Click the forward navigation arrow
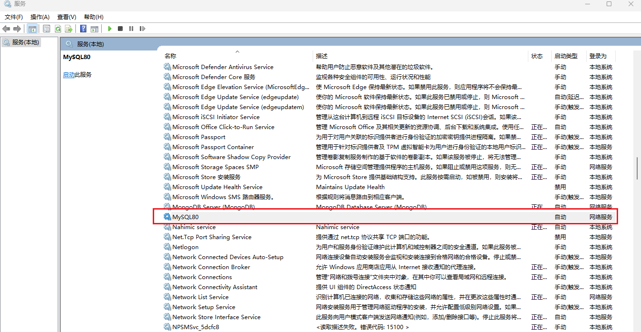Screen dimensions: 641x332 tap(18, 29)
